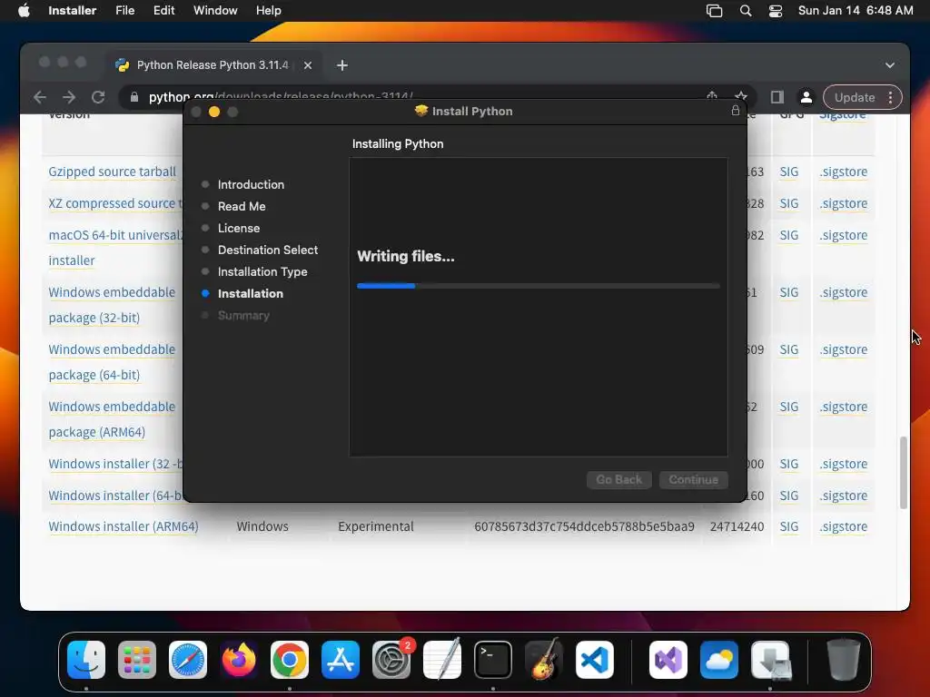Open Visual Studio Code in Dock

[x=594, y=660]
